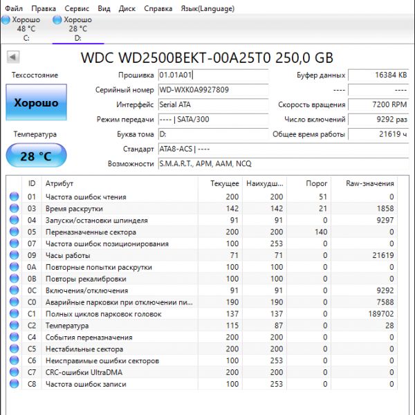Viewport: 415px width, 415px height.
Task: Select the Частота ошибок записи row text
Action: coord(86,384)
